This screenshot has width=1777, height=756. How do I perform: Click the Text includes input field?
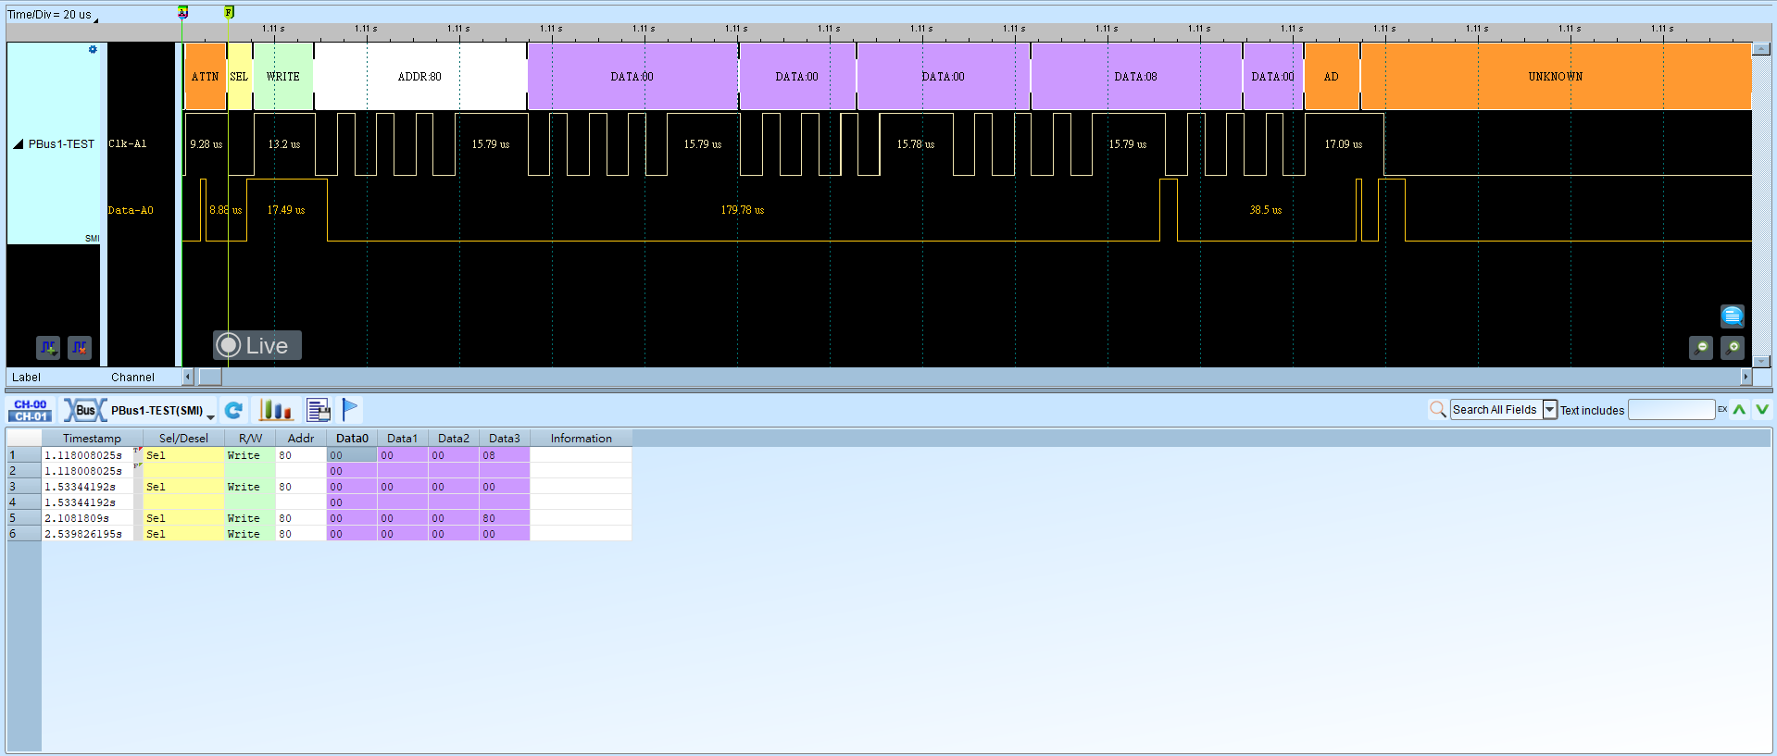(1671, 410)
